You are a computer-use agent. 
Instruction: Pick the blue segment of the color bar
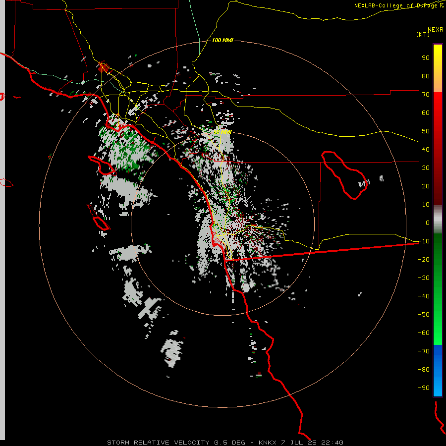click(x=438, y=371)
